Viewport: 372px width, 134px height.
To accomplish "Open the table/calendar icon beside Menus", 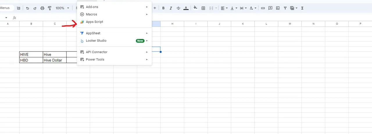I will [x=19, y=8].
